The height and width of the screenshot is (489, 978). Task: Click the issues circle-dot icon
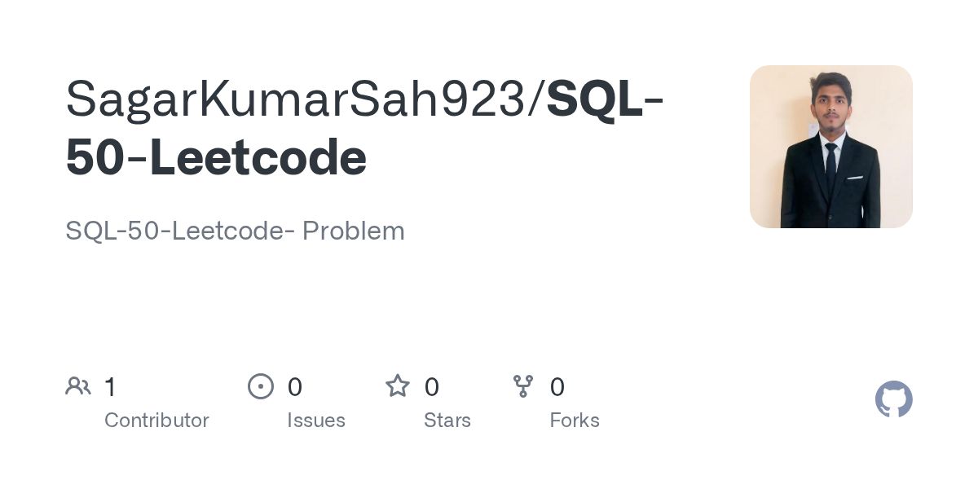[x=261, y=386]
